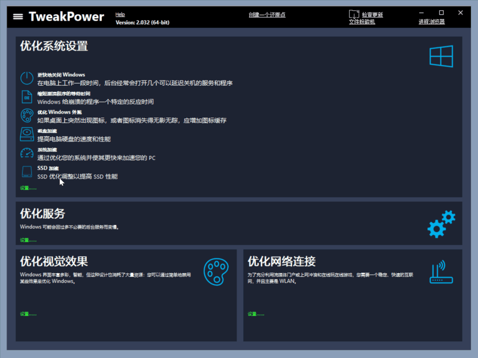The image size is (478, 358).
Task: Click the Windows tiles icon in 优化系统设置 panel
Action: [x=441, y=56]
